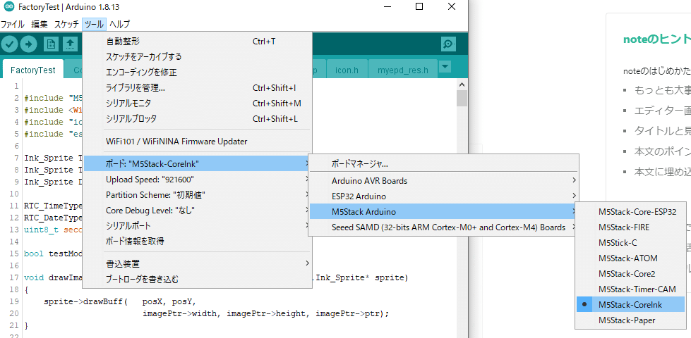This screenshot has height=338, width=691.
Task: Minimize the Arduino window
Action: (387, 7)
